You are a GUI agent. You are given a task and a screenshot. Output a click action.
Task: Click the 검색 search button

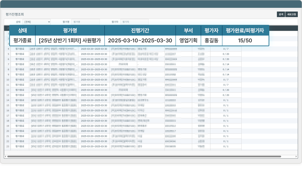click(x=281, y=15)
